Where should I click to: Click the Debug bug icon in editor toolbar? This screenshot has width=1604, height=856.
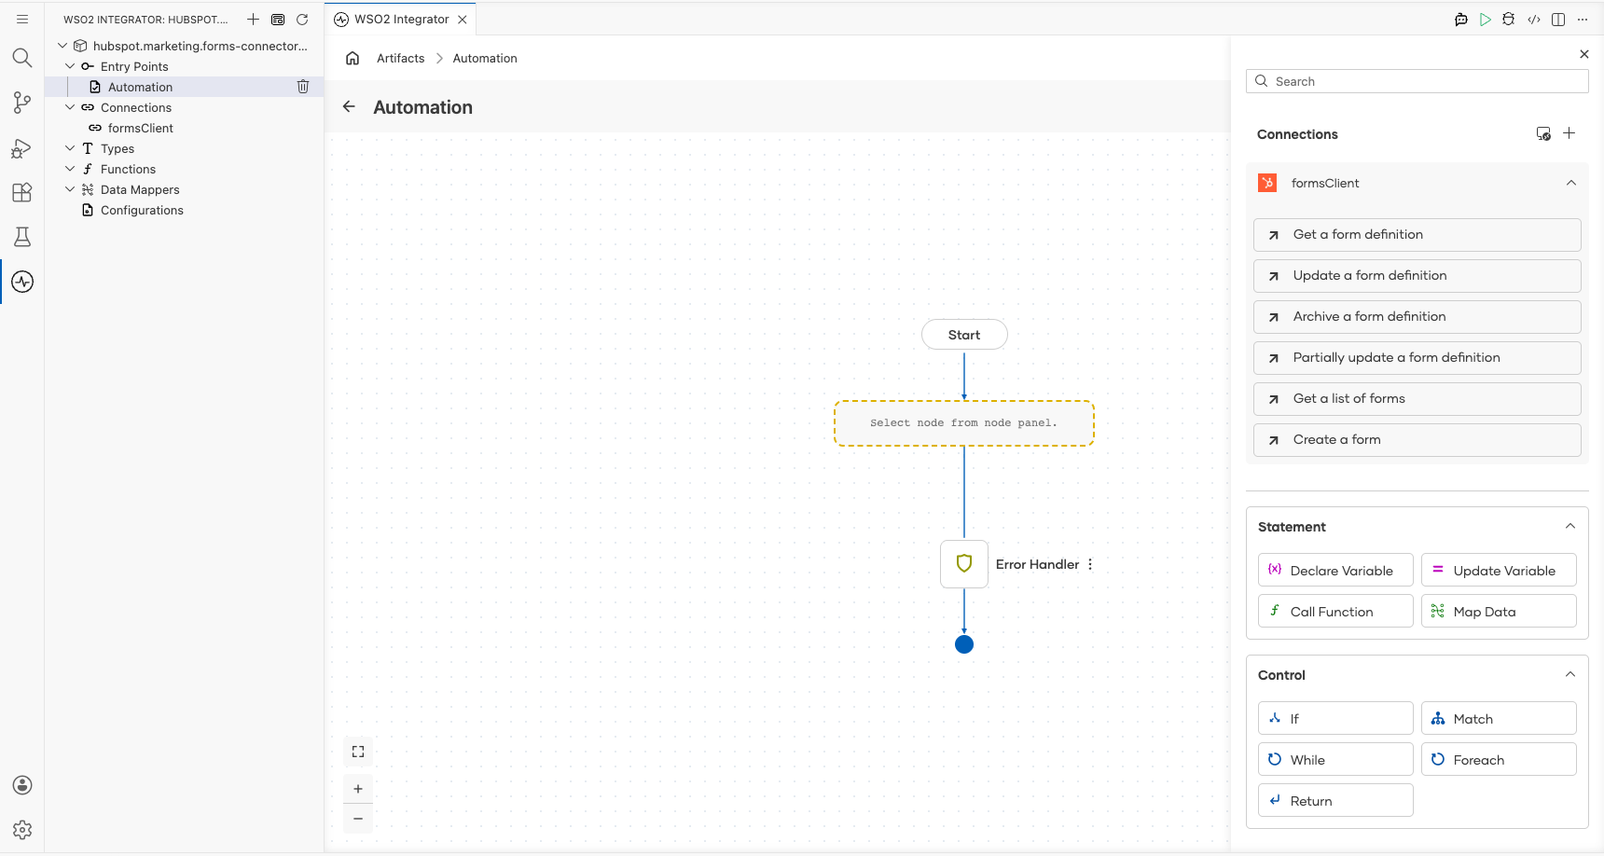pyautogui.click(x=1509, y=19)
